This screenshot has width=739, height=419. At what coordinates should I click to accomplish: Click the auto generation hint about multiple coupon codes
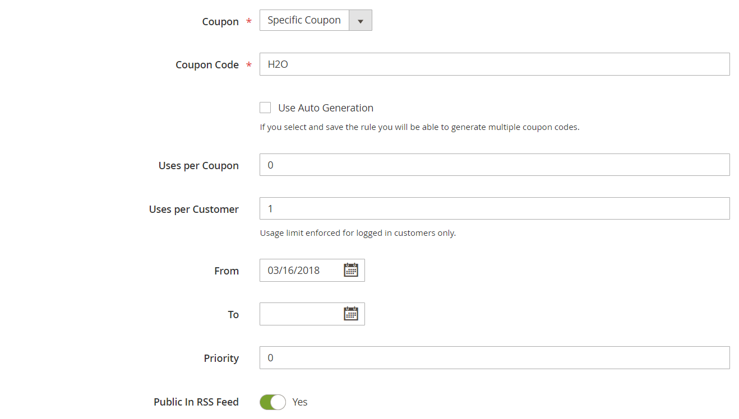[x=419, y=127]
